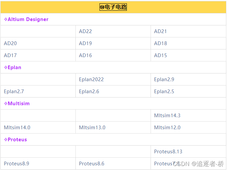Open the Eplan2022 link
229x170 pixels.
pyautogui.click(x=91, y=79)
